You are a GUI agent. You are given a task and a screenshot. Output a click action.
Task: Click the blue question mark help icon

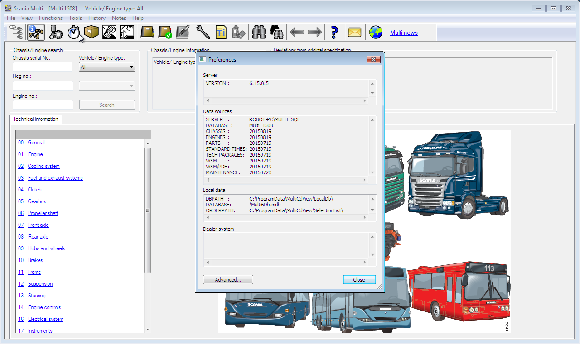coord(334,32)
